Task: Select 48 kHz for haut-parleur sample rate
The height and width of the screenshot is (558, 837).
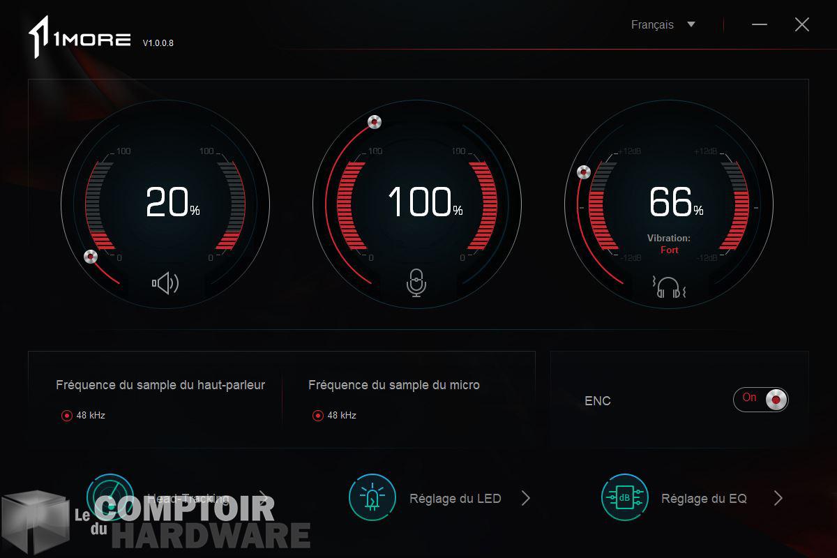Action: 67,416
